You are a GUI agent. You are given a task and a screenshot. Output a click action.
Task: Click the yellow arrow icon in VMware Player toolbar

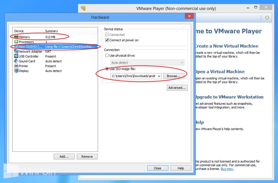point(267,17)
